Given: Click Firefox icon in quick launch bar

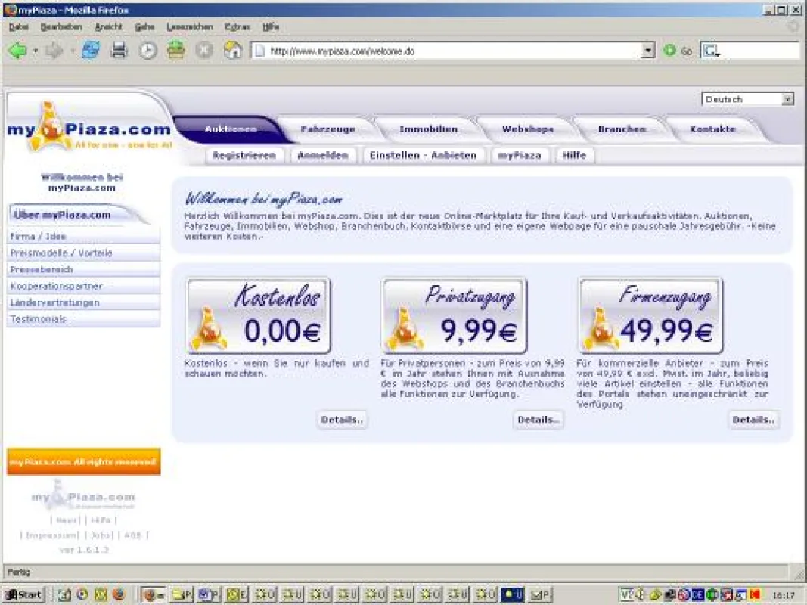Looking at the screenshot, I should (x=119, y=594).
